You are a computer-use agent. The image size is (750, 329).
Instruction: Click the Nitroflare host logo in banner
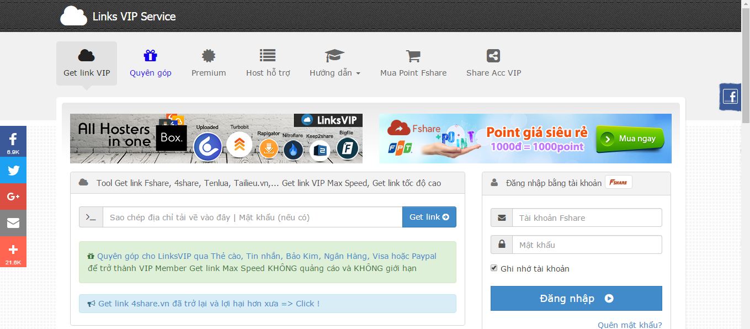coord(294,150)
